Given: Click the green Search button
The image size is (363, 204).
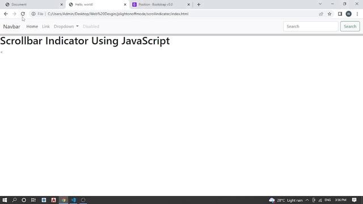Looking at the screenshot, I should tap(350, 27).
